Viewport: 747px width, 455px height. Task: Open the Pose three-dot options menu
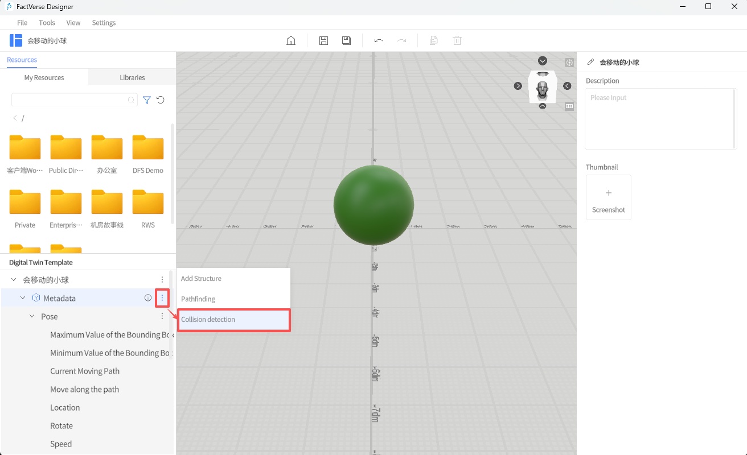coord(162,316)
